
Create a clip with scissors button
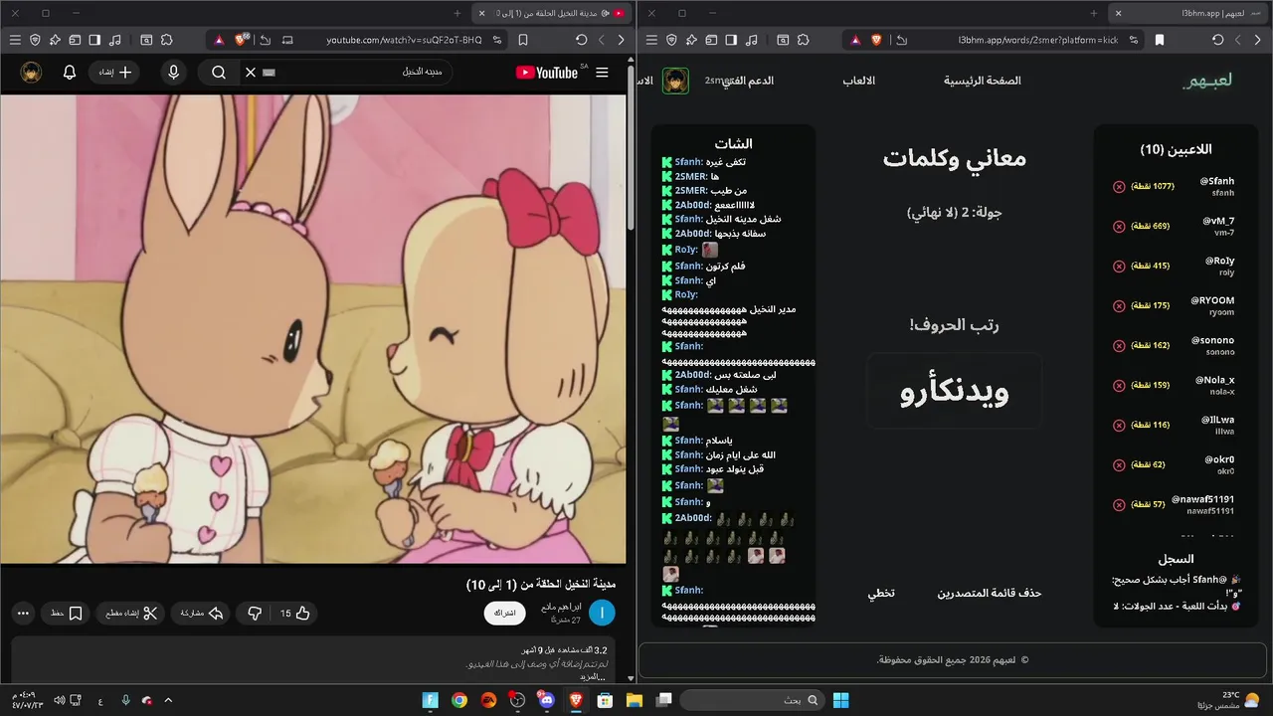pos(131,614)
